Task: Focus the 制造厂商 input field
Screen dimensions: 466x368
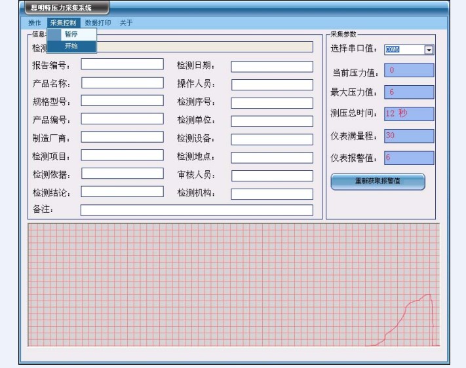Action: [x=122, y=137]
